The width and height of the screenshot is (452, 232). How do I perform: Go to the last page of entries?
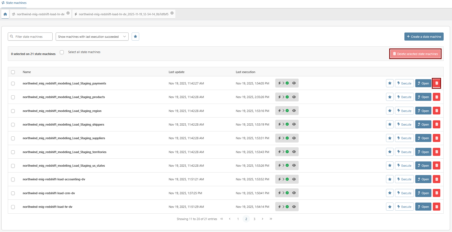(271, 219)
